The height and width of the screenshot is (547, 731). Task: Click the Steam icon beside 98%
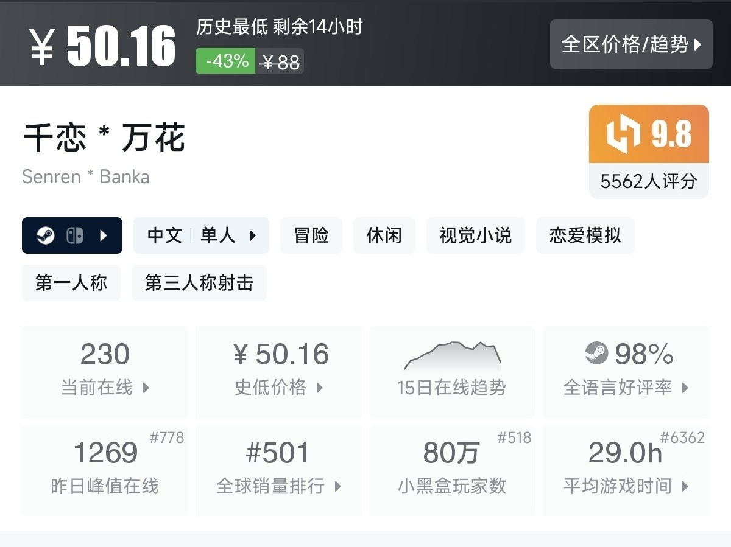(596, 354)
